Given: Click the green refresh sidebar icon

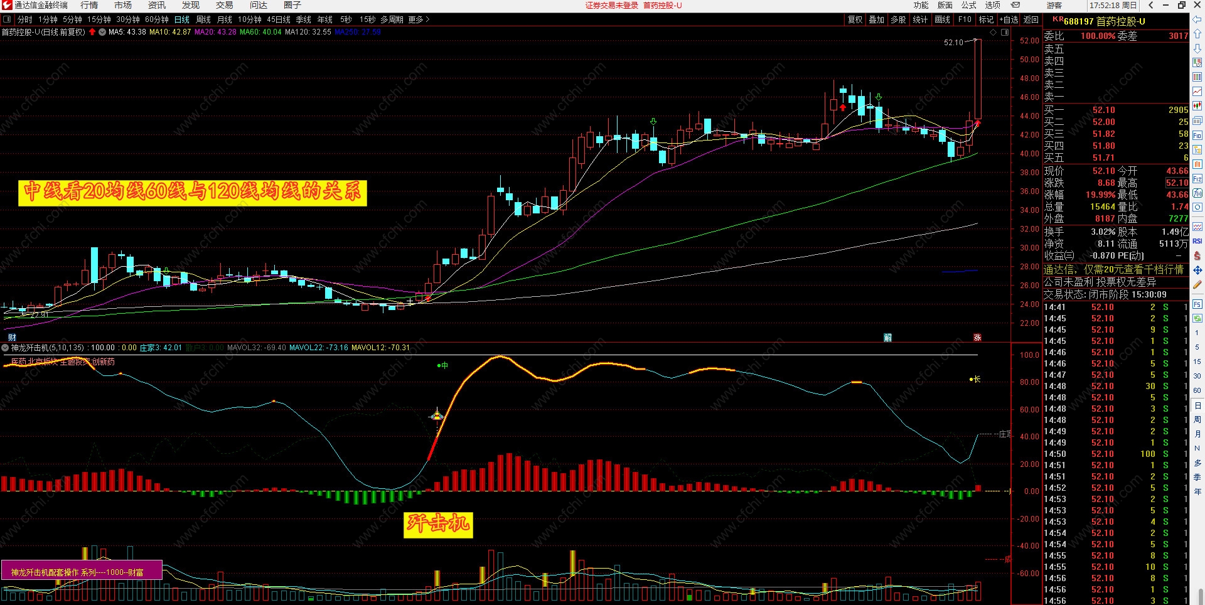Looking at the screenshot, I should click(x=1197, y=318).
